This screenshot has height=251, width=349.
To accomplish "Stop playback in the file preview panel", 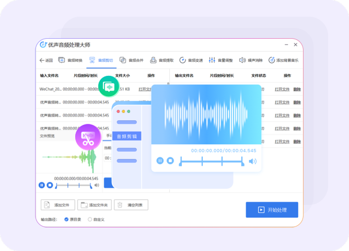I will pos(50,185).
